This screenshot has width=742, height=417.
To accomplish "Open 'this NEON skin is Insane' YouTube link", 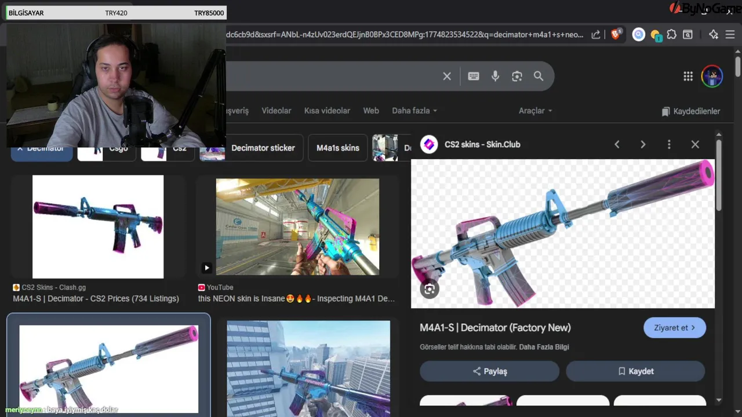I will tap(296, 299).
